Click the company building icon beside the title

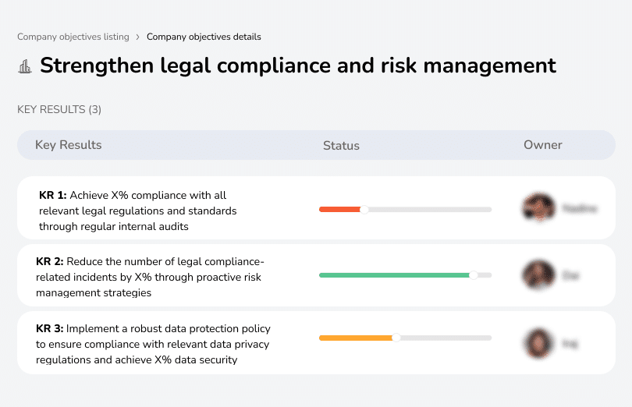(x=25, y=66)
